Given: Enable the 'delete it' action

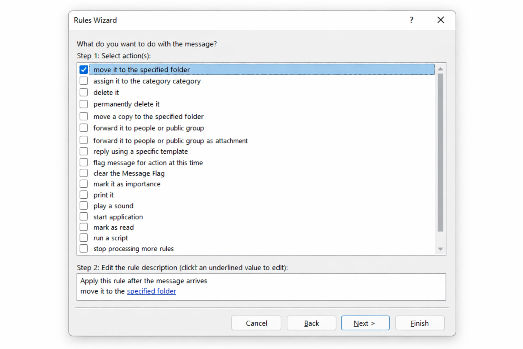Looking at the screenshot, I should (x=83, y=92).
